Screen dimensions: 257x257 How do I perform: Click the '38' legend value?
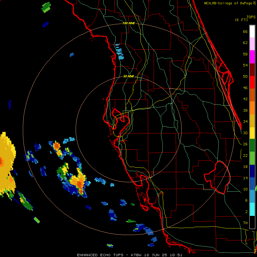coord(245,111)
